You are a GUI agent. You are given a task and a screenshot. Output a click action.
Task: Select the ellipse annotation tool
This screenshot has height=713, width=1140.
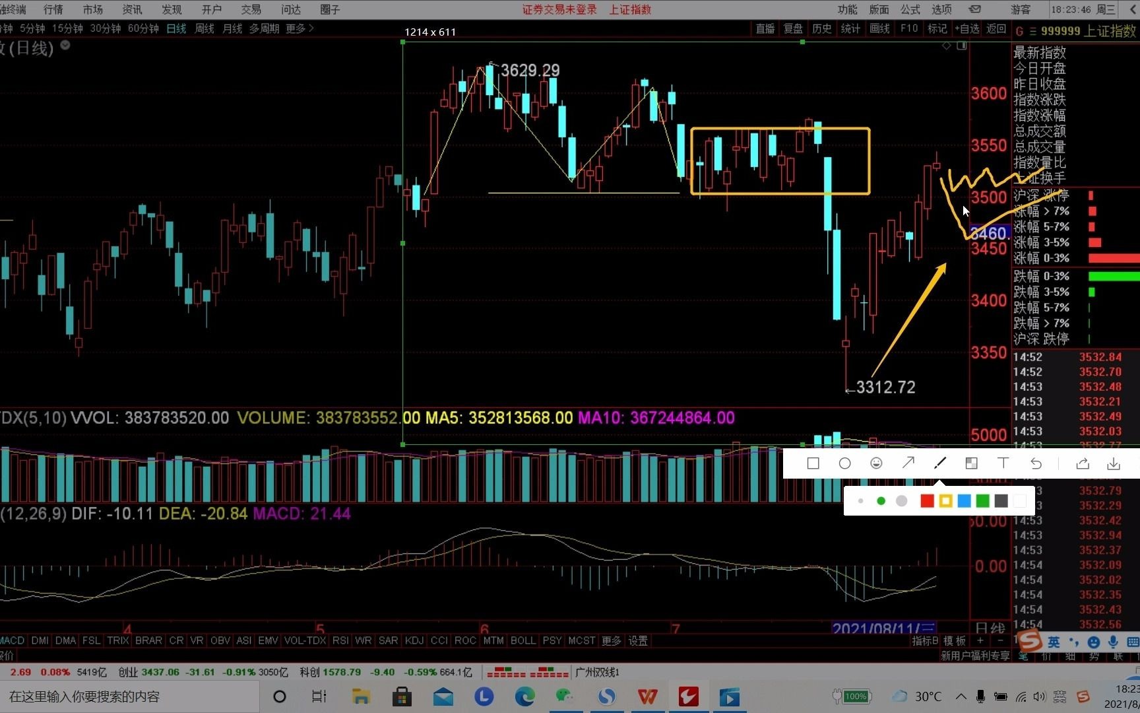[844, 463]
